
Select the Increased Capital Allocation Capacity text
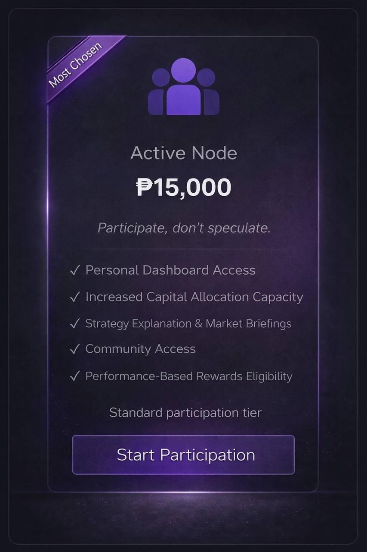click(194, 297)
